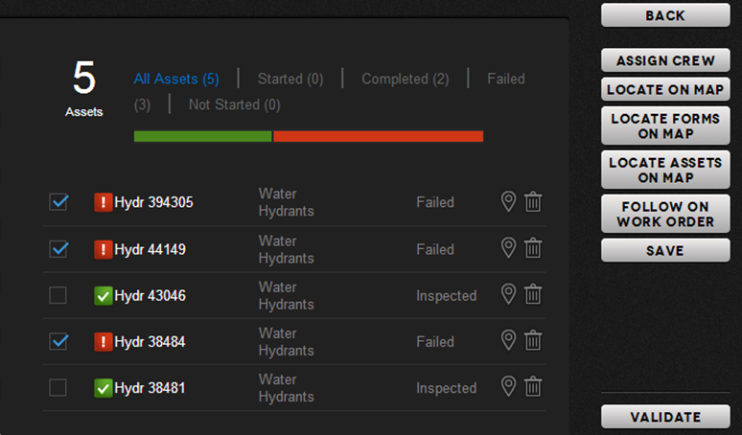This screenshot has width=742, height=435.
Task: Click the Validate button
Action: tap(665, 417)
